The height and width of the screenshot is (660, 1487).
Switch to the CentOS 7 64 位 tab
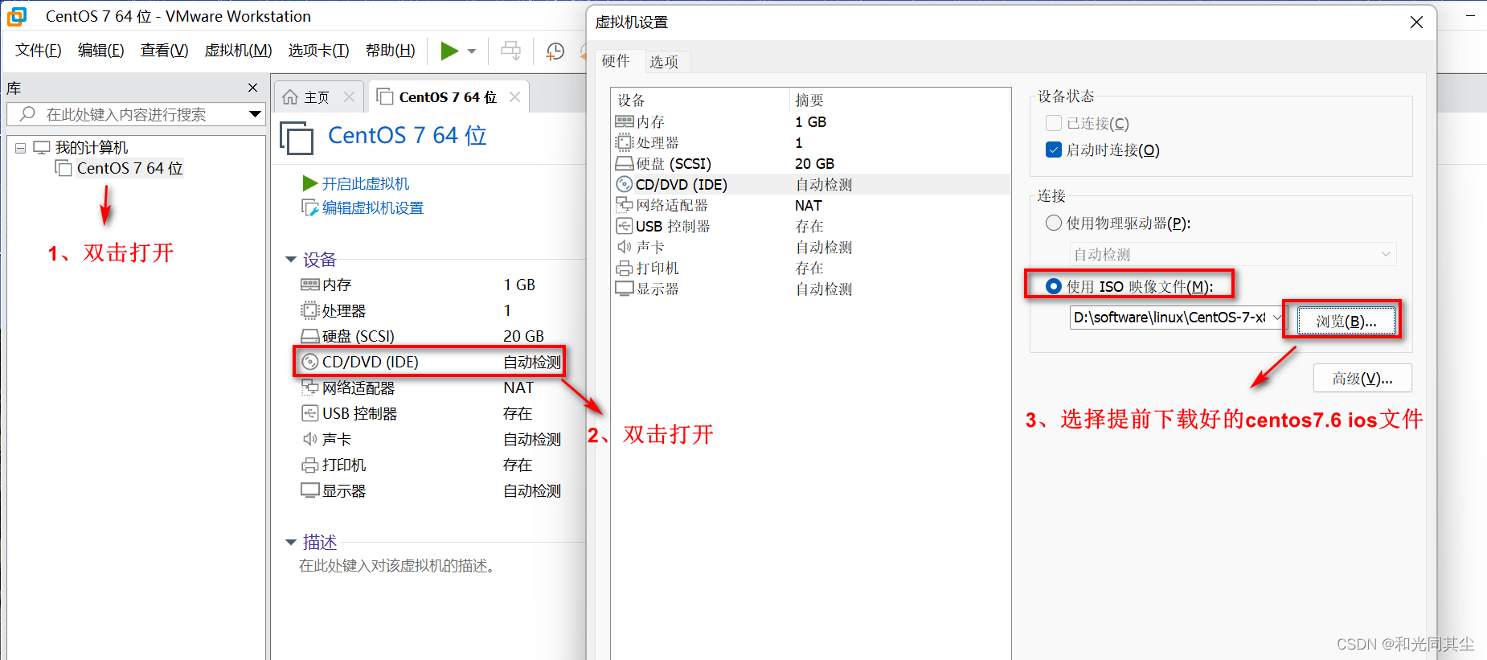tap(448, 97)
